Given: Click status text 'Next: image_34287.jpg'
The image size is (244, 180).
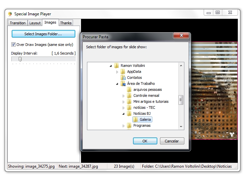Looking at the screenshot, I should coord(78,166).
